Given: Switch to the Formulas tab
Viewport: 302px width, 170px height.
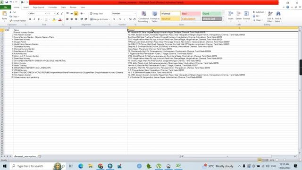Looking at the screenshot, I should (52, 8).
